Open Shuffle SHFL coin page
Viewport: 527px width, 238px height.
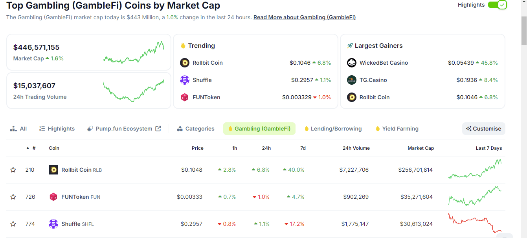click(x=77, y=224)
